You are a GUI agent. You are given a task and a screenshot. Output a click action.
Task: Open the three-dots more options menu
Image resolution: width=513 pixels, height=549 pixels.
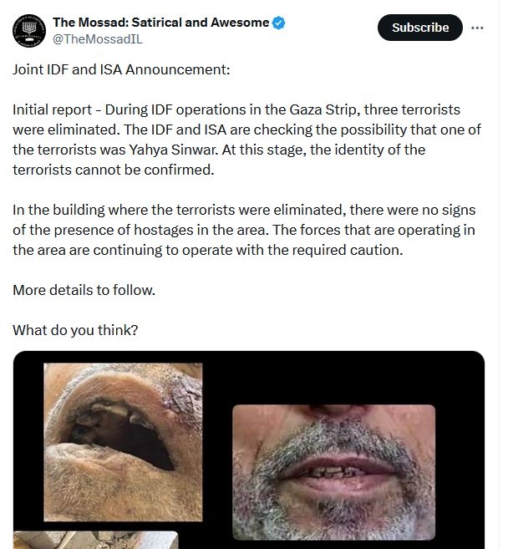point(477,28)
